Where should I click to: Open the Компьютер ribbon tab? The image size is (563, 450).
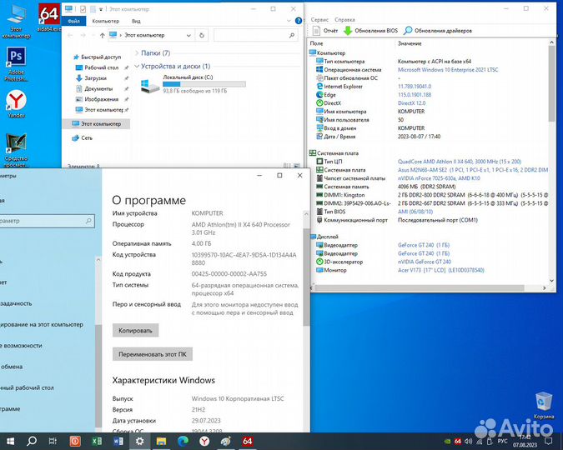point(106,21)
